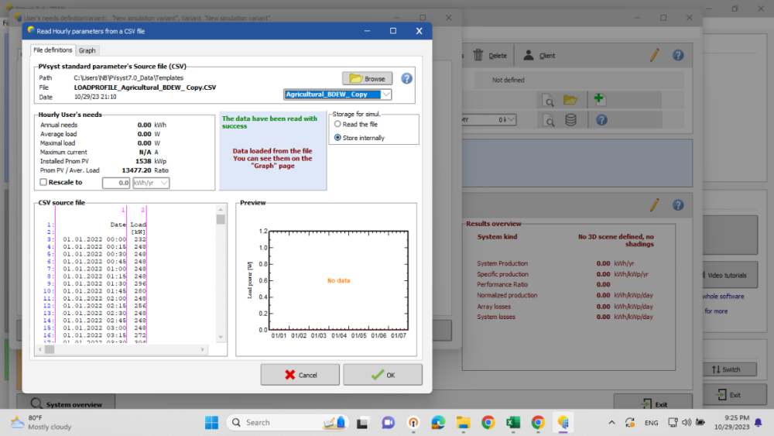Open File Explorer from the taskbar
The height and width of the screenshot is (436, 774).
[463, 422]
